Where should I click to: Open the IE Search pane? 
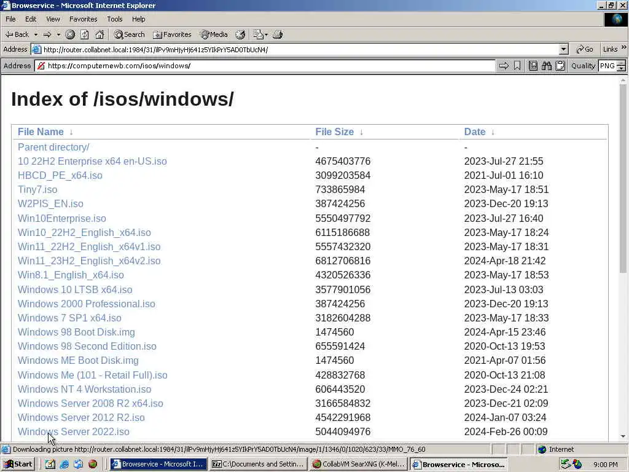pyautogui.click(x=129, y=34)
